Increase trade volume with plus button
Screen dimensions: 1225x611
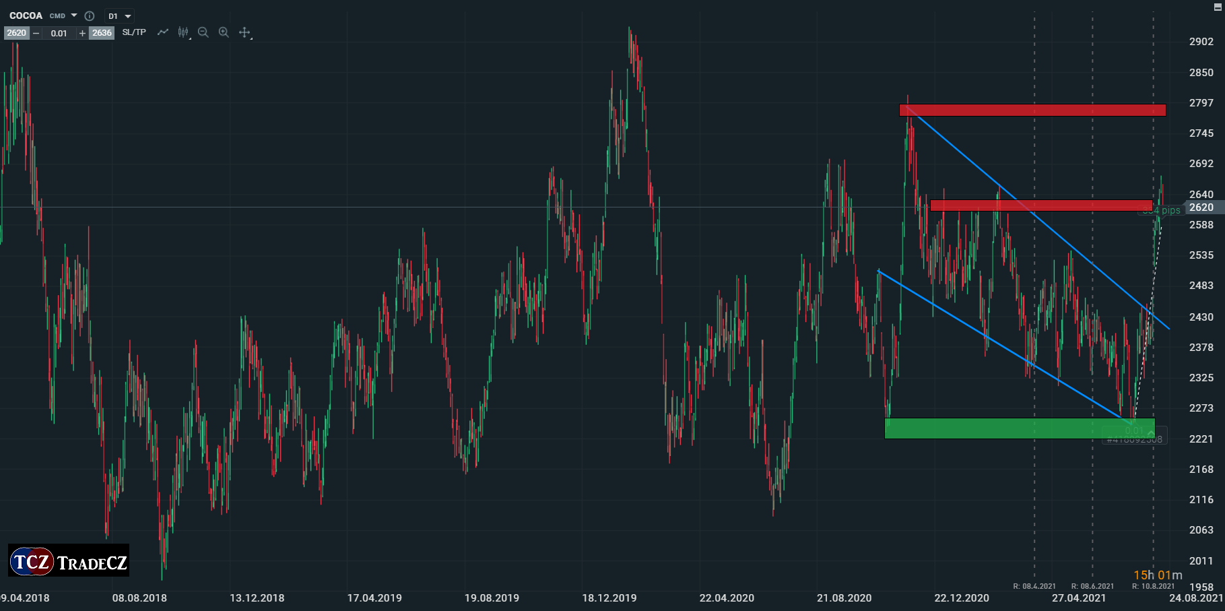pos(82,33)
